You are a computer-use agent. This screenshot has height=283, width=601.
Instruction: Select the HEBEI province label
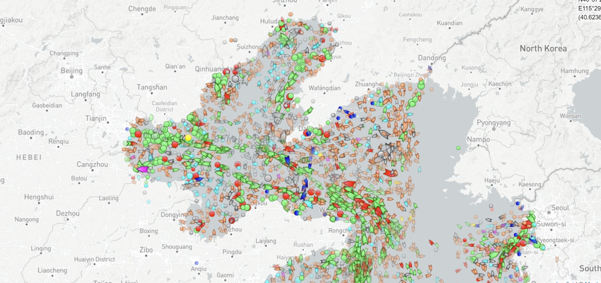coord(29,157)
